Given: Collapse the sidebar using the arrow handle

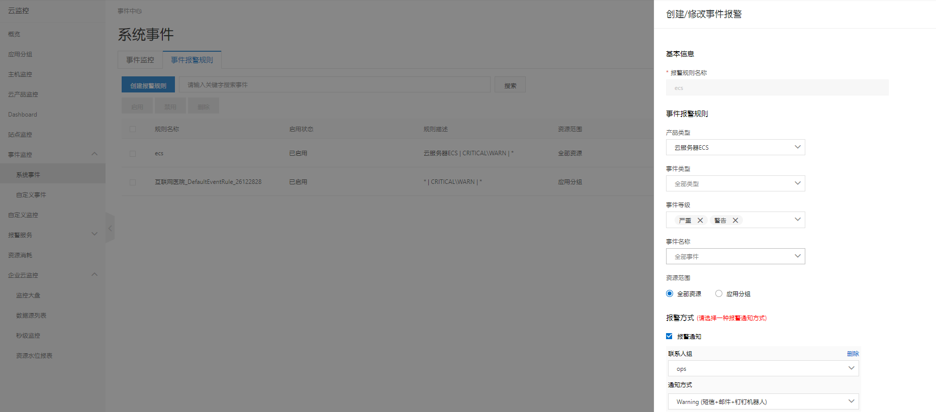Looking at the screenshot, I should (110, 228).
